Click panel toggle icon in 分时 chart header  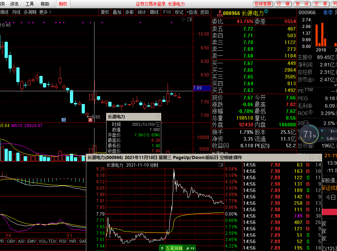(x=221, y=165)
